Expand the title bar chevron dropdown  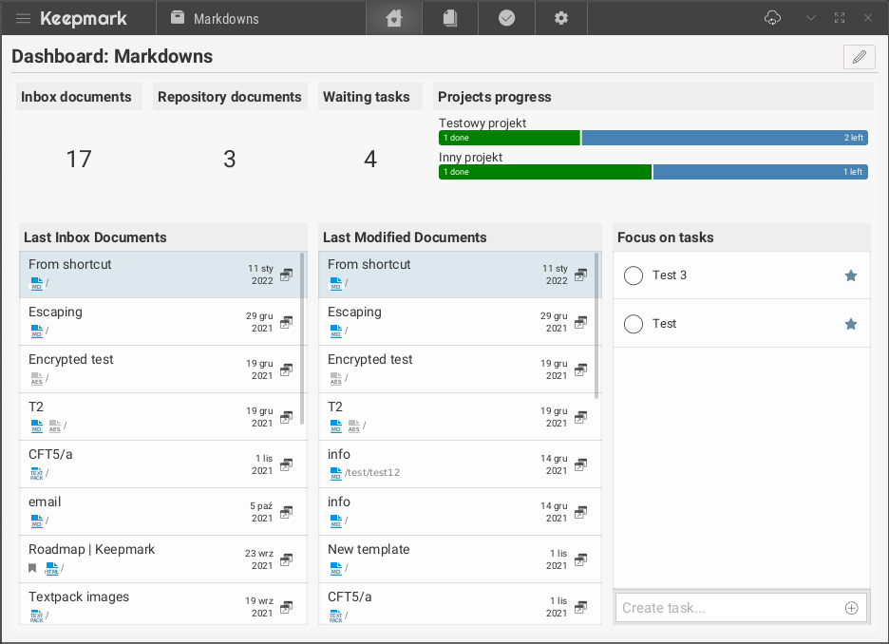tap(810, 18)
